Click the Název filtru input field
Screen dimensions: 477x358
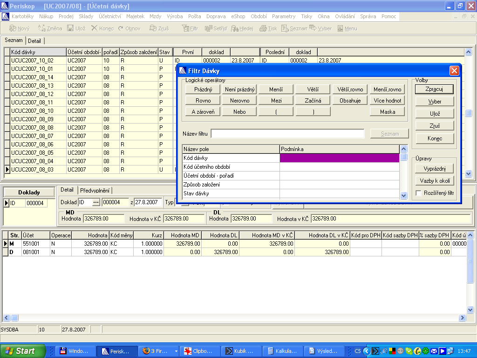point(287,134)
